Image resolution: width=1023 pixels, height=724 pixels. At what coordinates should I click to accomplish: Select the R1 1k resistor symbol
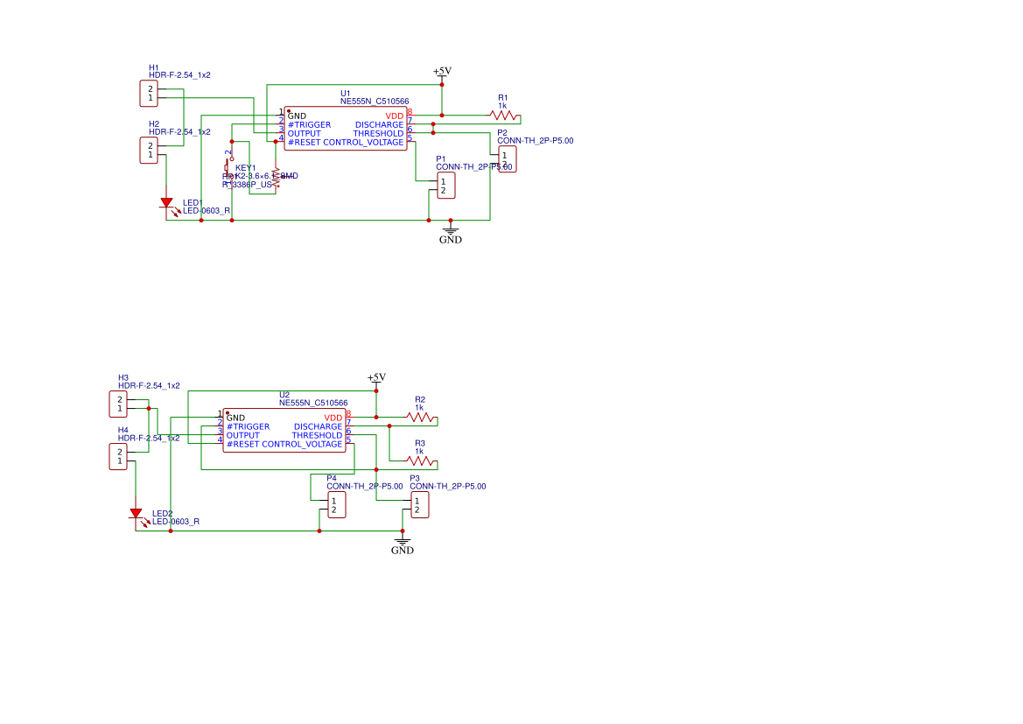(x=503, y=116)
